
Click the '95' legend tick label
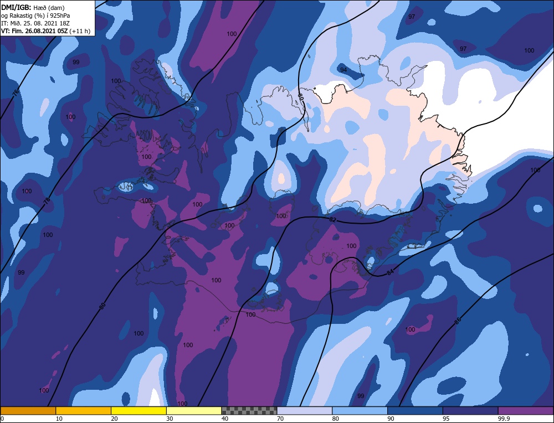[x=446, y=419]
